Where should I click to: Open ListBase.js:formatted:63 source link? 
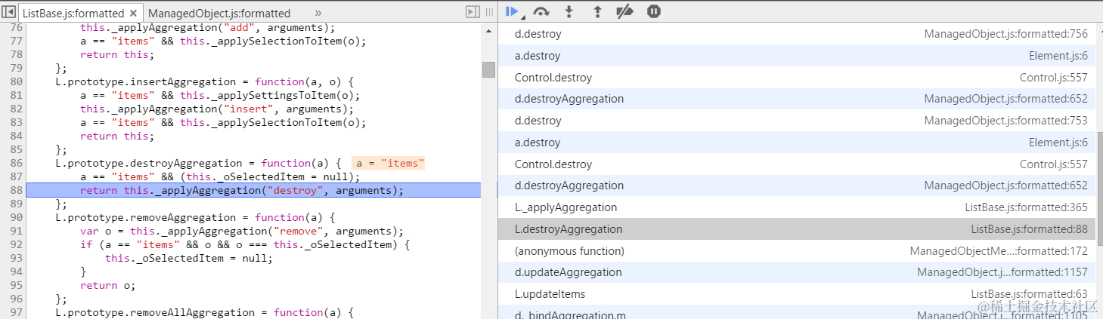pos(1029,294)
